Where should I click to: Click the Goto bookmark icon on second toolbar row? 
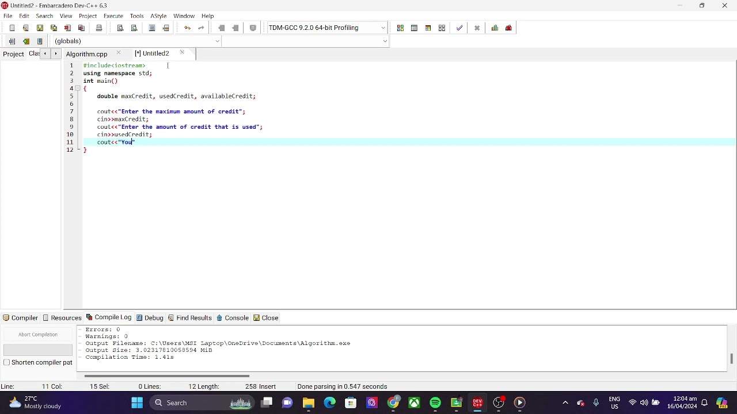(x=40, y=41)
